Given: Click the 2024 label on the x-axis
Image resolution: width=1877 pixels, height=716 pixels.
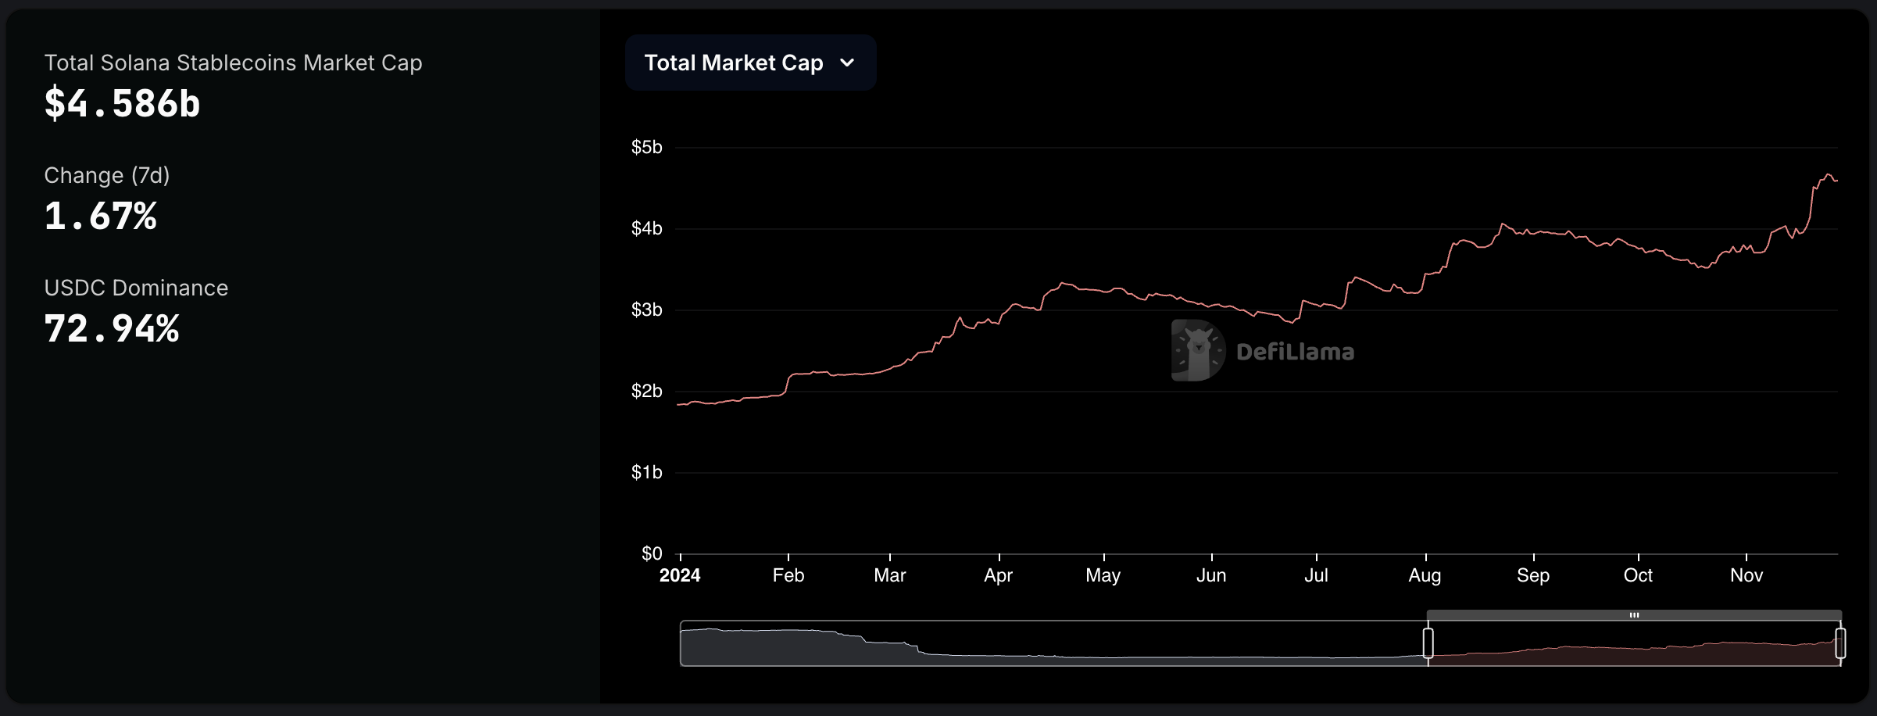Looking at the screenshot, I should (x=681, y=575).
